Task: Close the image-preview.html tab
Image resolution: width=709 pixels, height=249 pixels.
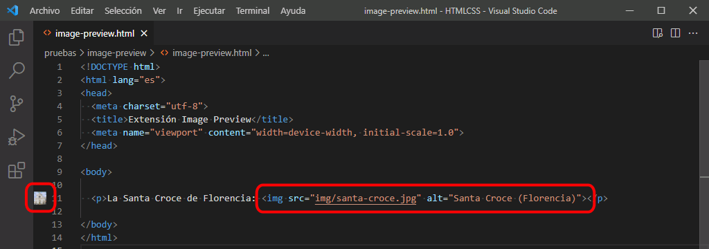Action: 144,33
